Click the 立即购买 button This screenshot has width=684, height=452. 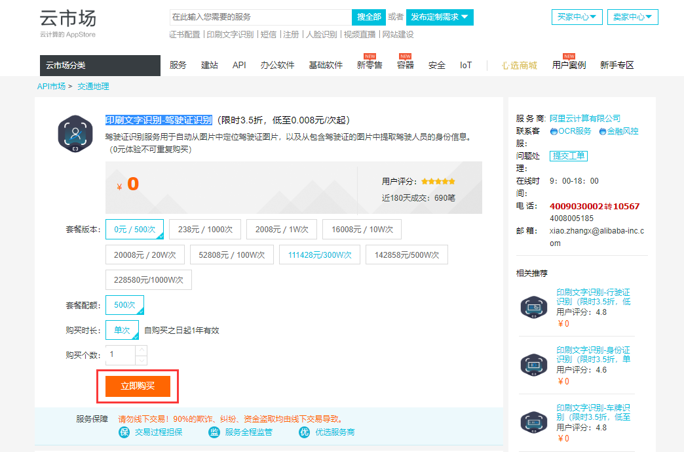[x=138, y=386]
